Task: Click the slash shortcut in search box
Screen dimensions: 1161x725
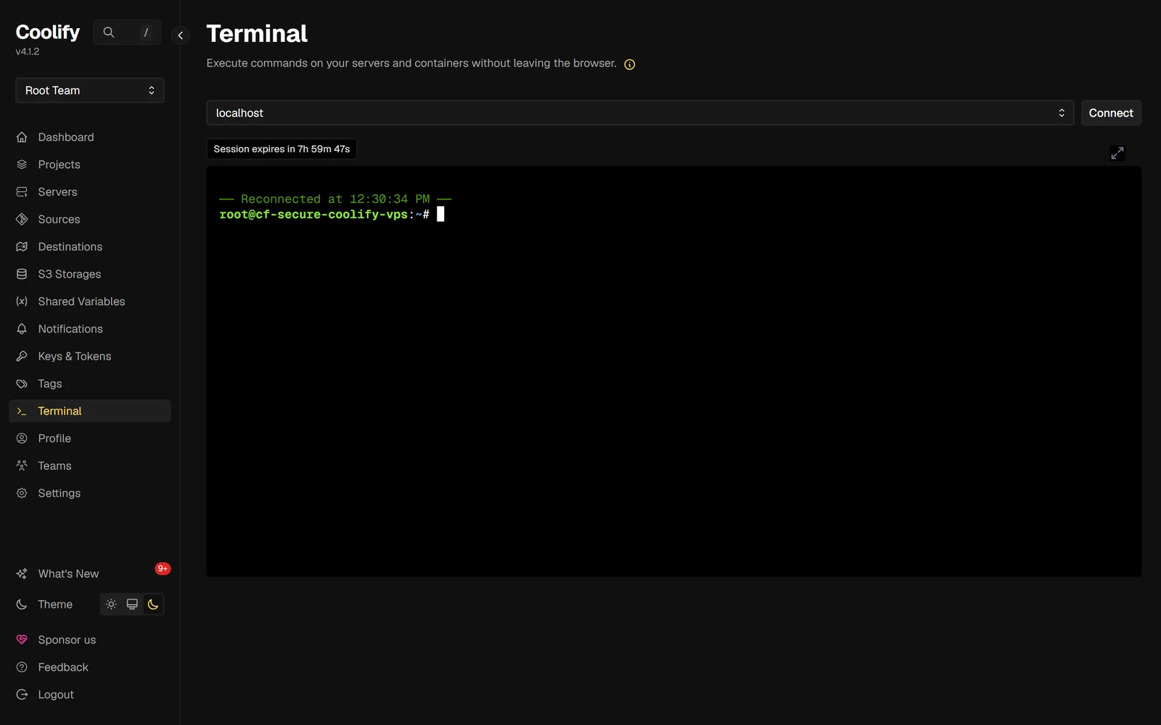Action: (146, 32)
